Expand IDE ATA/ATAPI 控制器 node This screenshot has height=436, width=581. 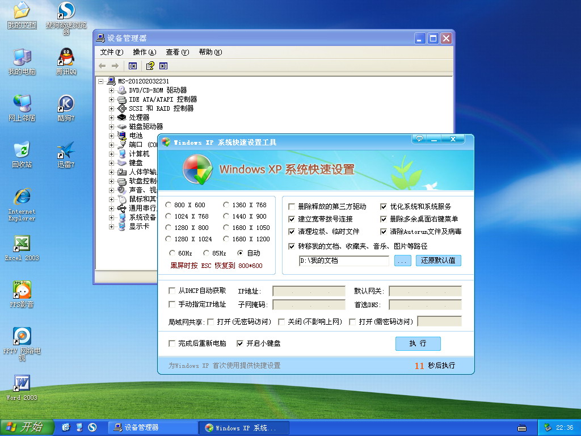[x=111, y=99]
